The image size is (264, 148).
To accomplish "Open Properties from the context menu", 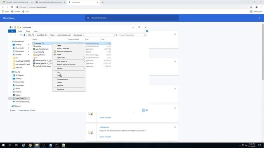I will [61, 90].
